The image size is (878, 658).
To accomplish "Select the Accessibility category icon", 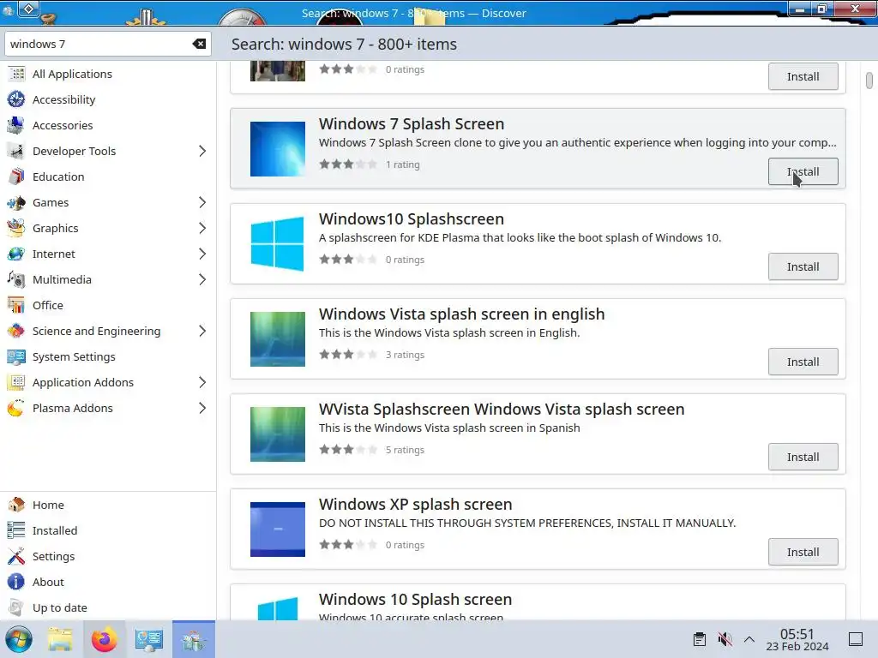I will [x=16, y=99].
